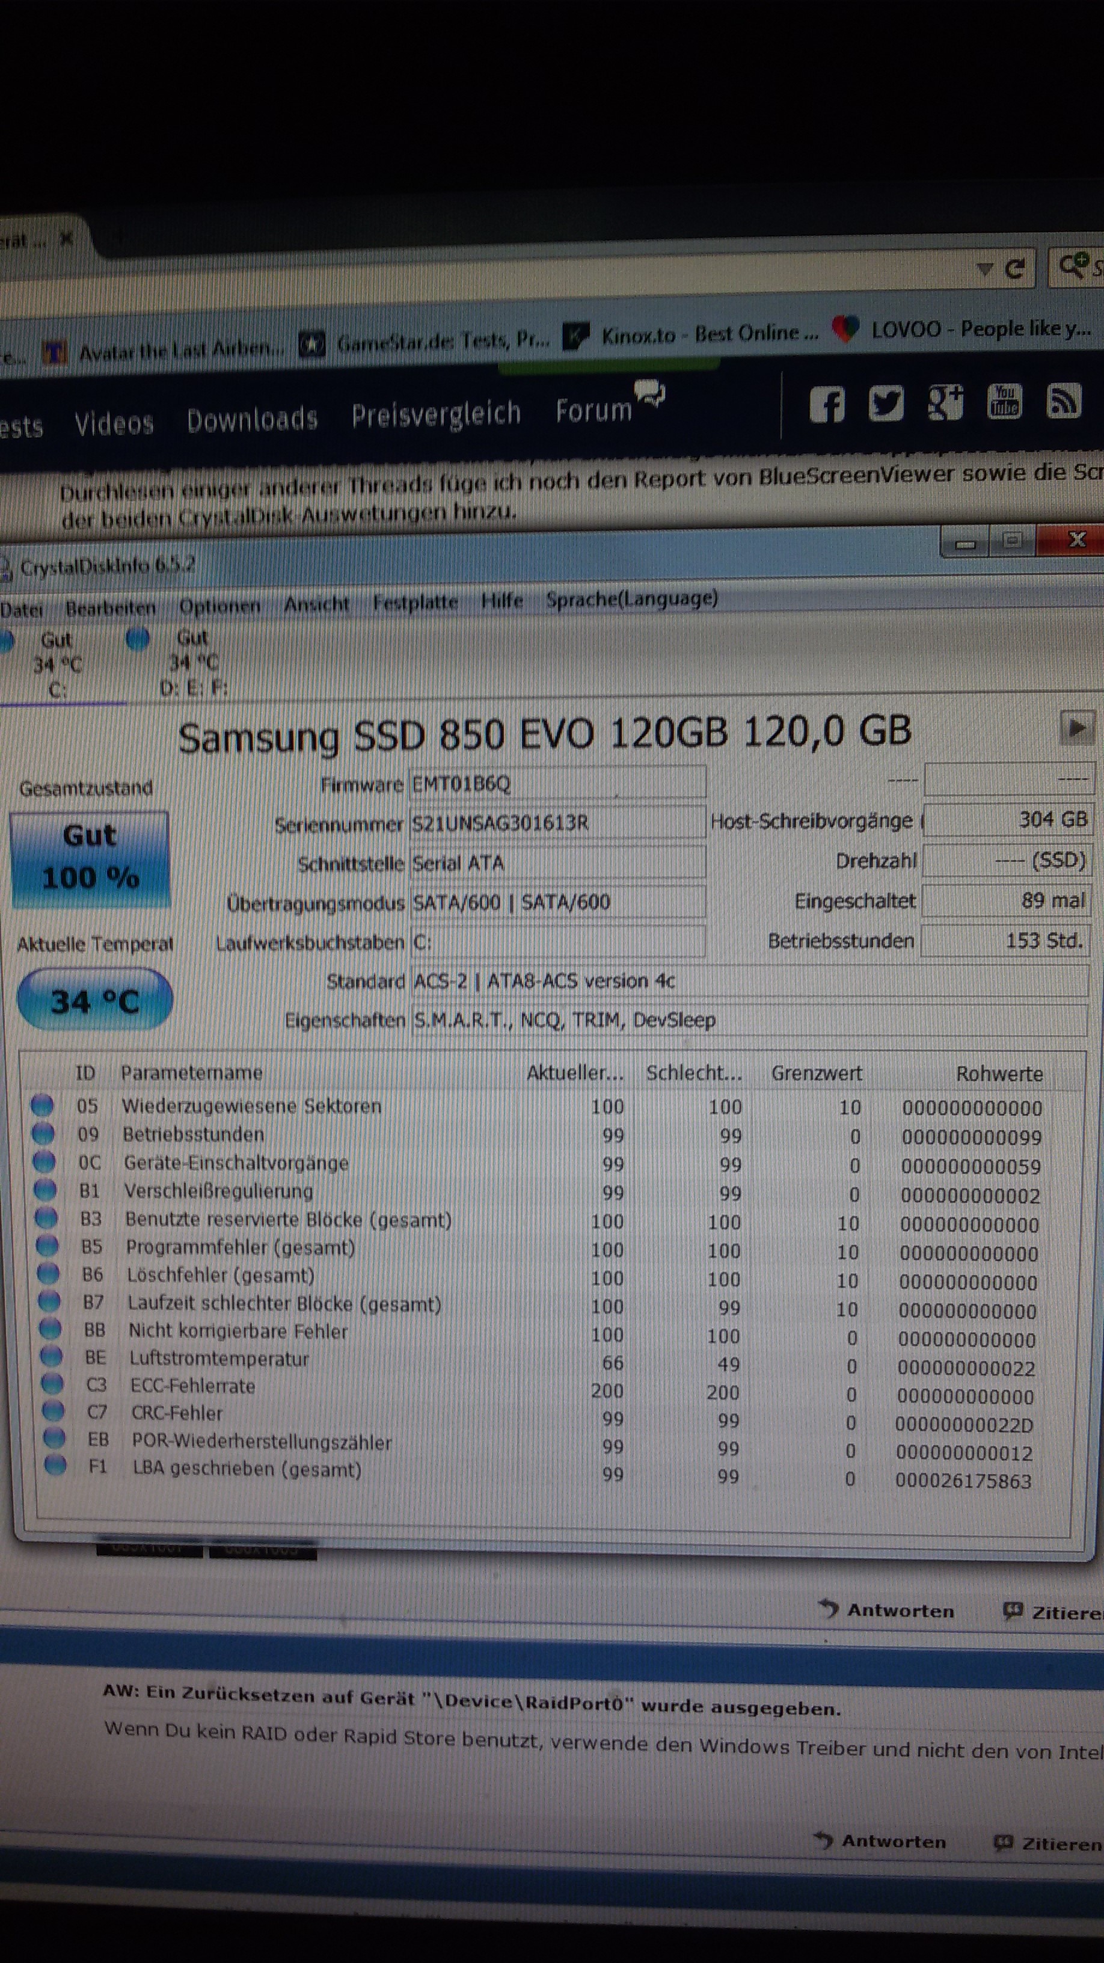Image resolution: width=1104 pixels, height=1963 pixels.
Task: Click the Drehzahl (SSD) value
Action: click(x=1007, y=861)
